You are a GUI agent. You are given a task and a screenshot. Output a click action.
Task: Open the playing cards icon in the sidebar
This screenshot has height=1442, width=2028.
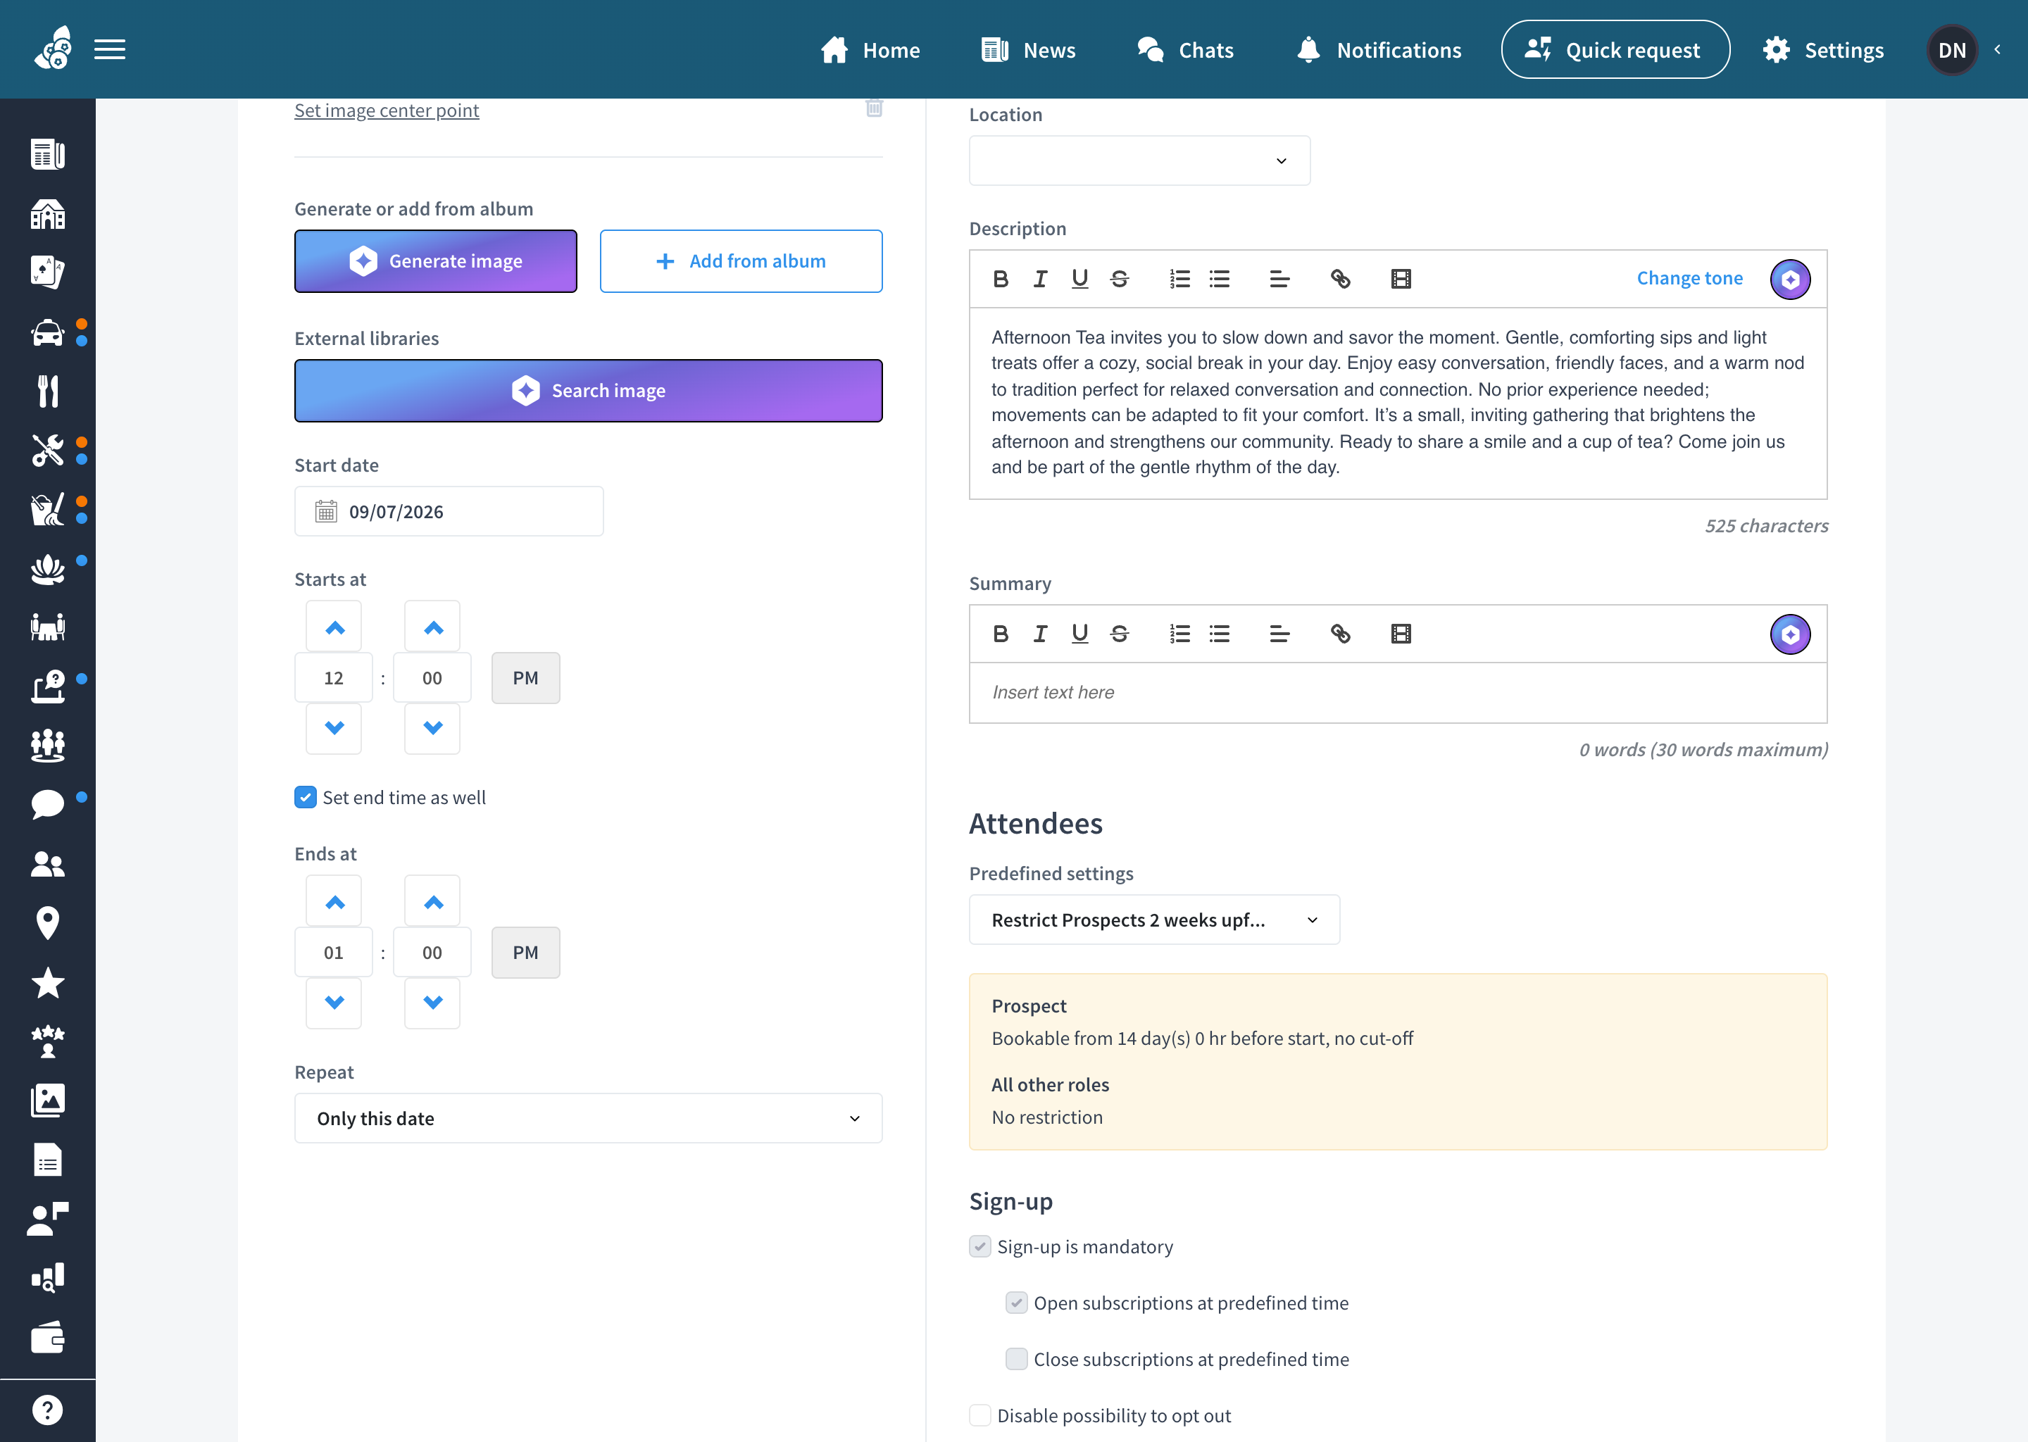[48, 272]
